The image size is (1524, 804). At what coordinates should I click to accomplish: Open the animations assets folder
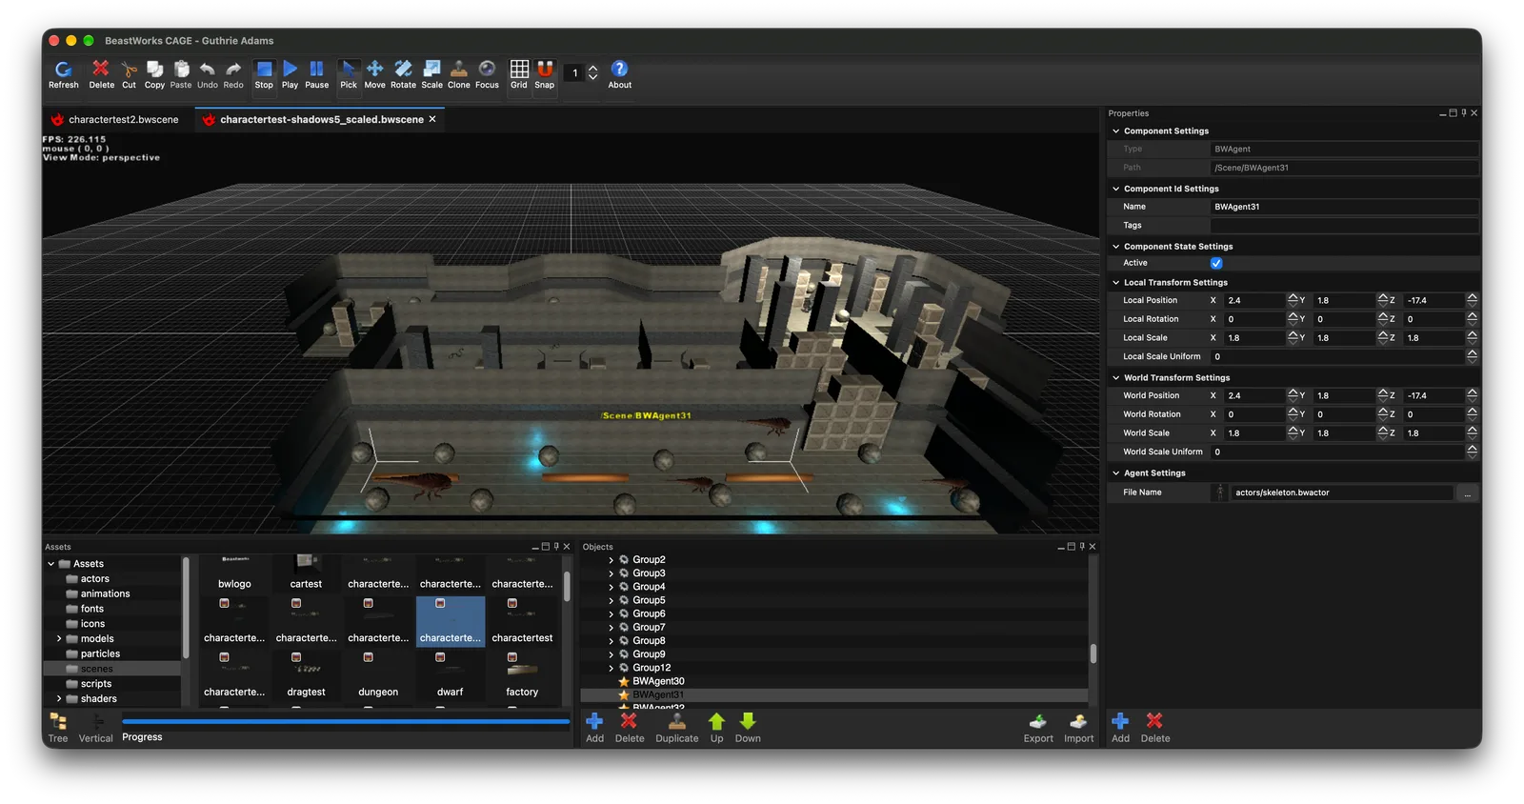105,593
